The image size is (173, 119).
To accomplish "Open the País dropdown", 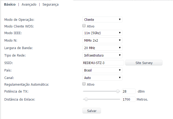I will pos(102,70).
